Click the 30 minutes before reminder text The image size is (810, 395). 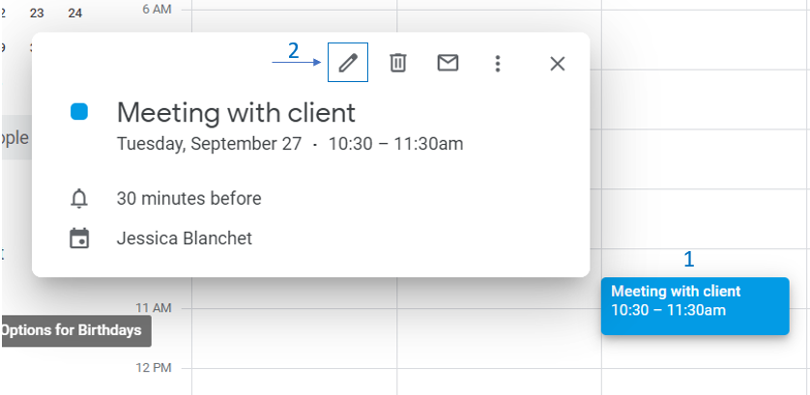(x=188, y=199)
